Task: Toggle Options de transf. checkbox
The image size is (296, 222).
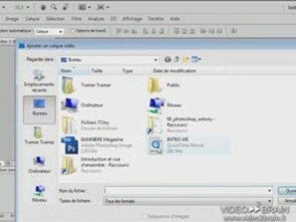Action: [73, 31]
